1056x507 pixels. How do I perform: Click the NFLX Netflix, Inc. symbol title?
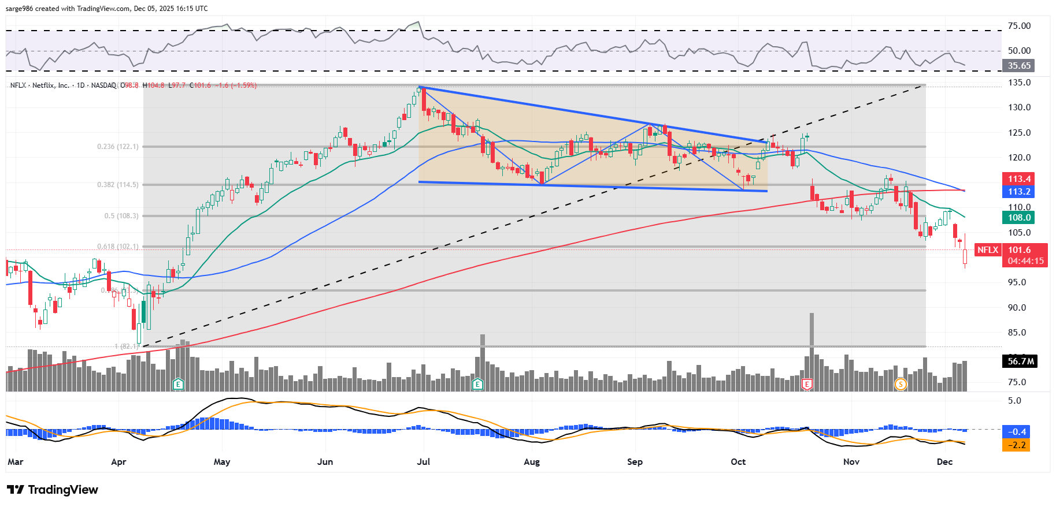click(39, 85)
